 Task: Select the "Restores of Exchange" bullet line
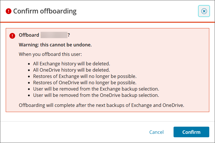coord(85,76)
